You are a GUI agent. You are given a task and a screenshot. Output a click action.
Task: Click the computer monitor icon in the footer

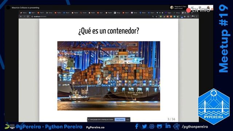(12, 127)
